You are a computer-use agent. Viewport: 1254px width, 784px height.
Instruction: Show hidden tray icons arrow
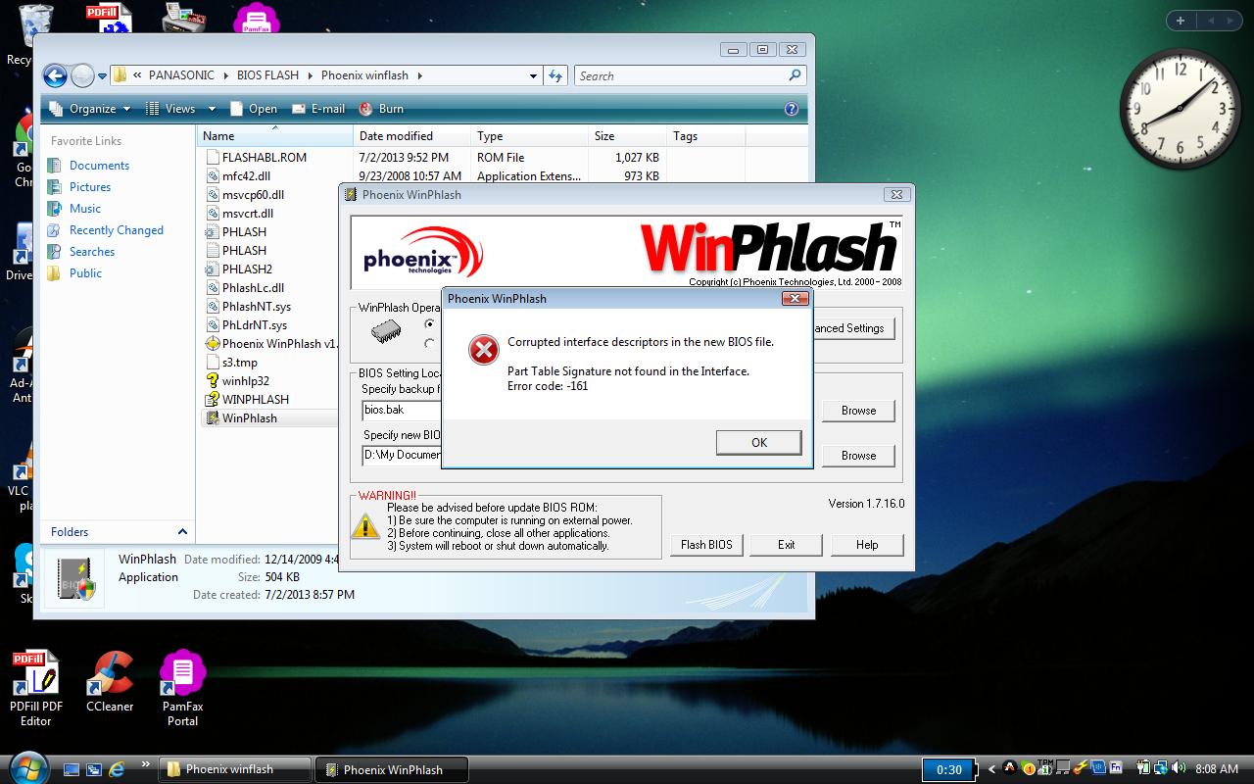[x=991, y=769]
